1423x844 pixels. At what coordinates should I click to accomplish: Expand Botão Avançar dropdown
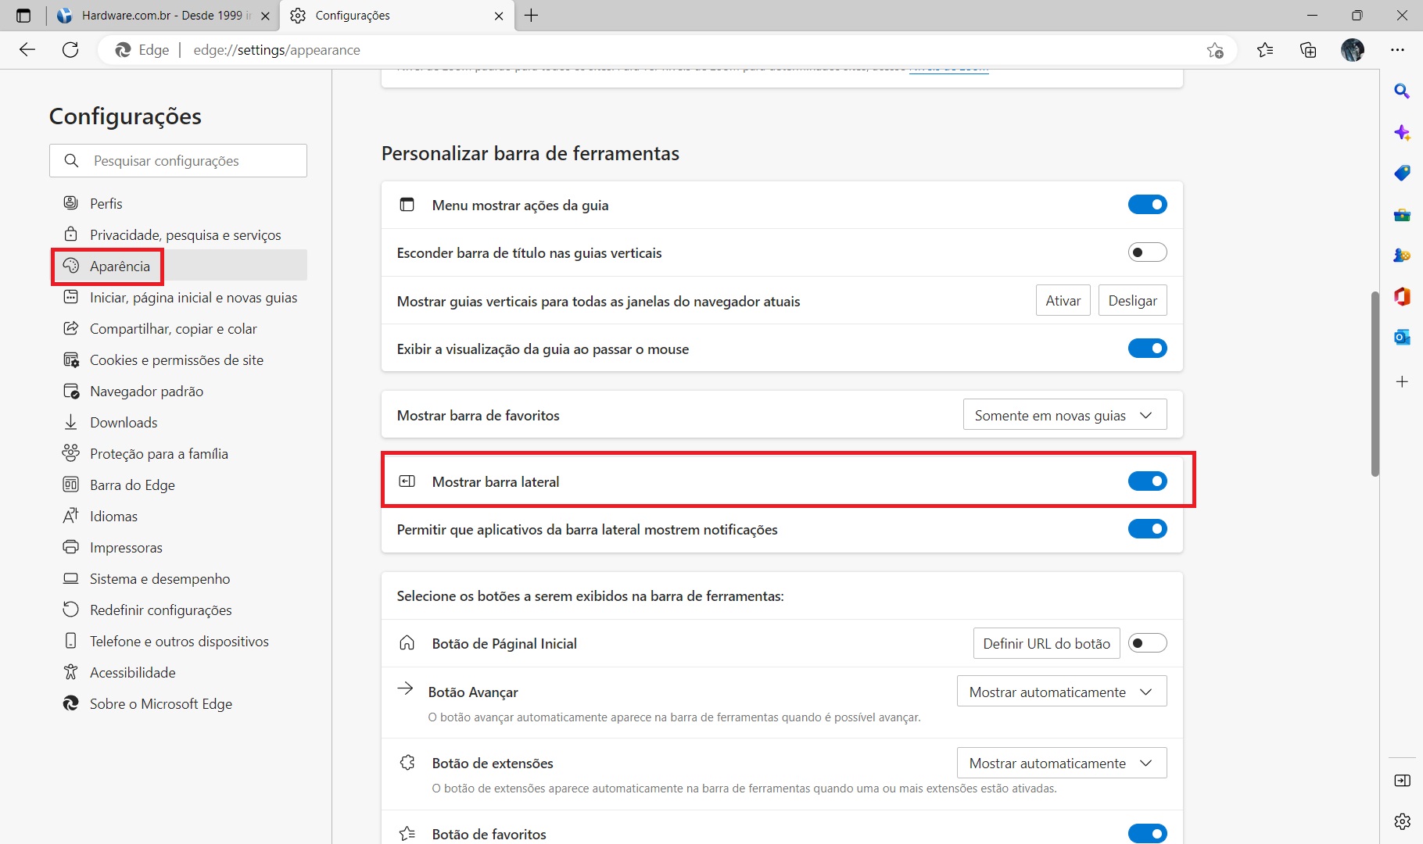point(1062,692)
